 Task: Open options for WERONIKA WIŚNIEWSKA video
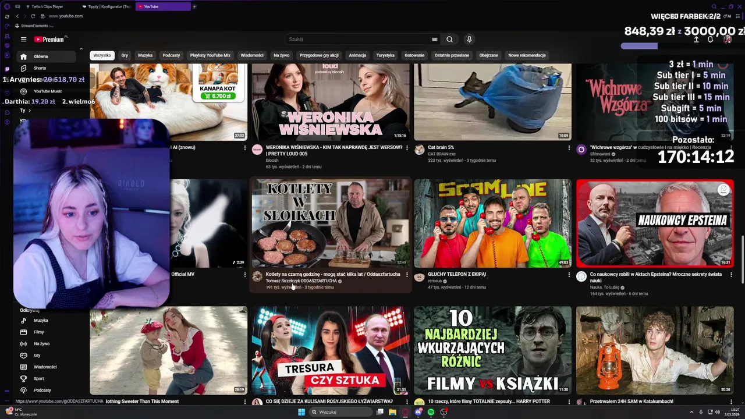coord(406,148)
